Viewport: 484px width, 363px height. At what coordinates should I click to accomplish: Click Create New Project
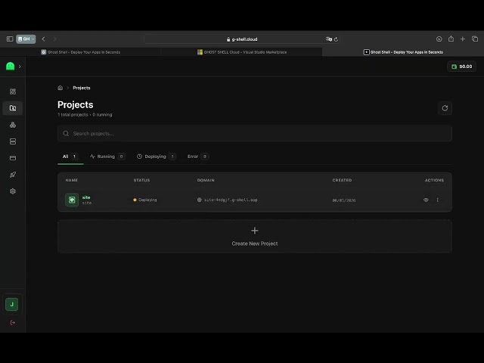click(255, 237)
